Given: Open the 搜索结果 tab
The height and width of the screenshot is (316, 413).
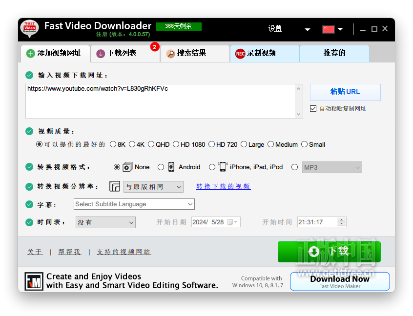Looking at the screenshot, I should tap(195, 54).
